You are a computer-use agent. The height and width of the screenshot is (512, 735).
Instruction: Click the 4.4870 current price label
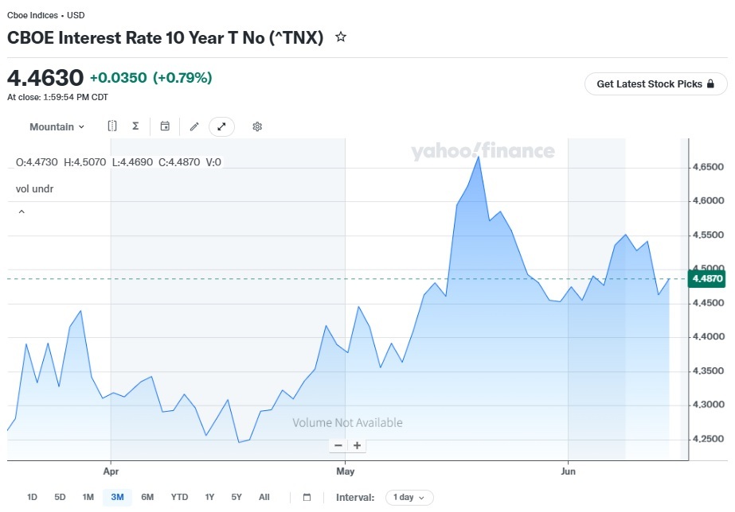point(706,278)
